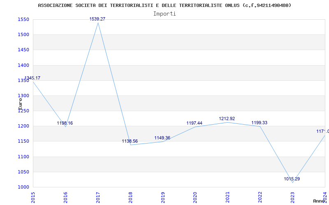Click the 2020 year axis label

195,197
